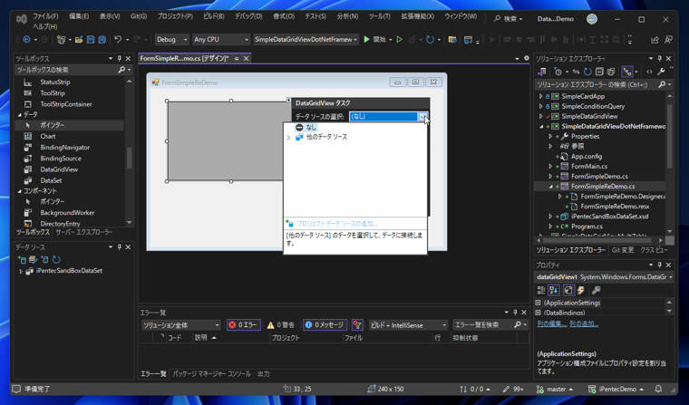Viewport: 689px width, 405px height.
Task: Click Solution Explorer Collapse All icon
Action: coord(599,72)
